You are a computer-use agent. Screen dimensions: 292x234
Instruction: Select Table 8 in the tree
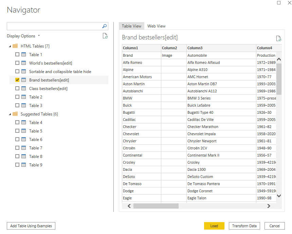click(36, 156)
